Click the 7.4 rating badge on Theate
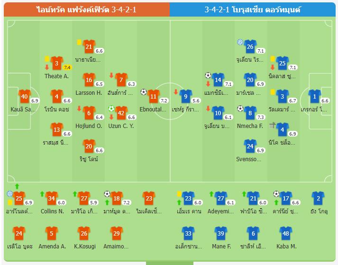Viewport: 338px width, 265px height. (x=67, y=68)
